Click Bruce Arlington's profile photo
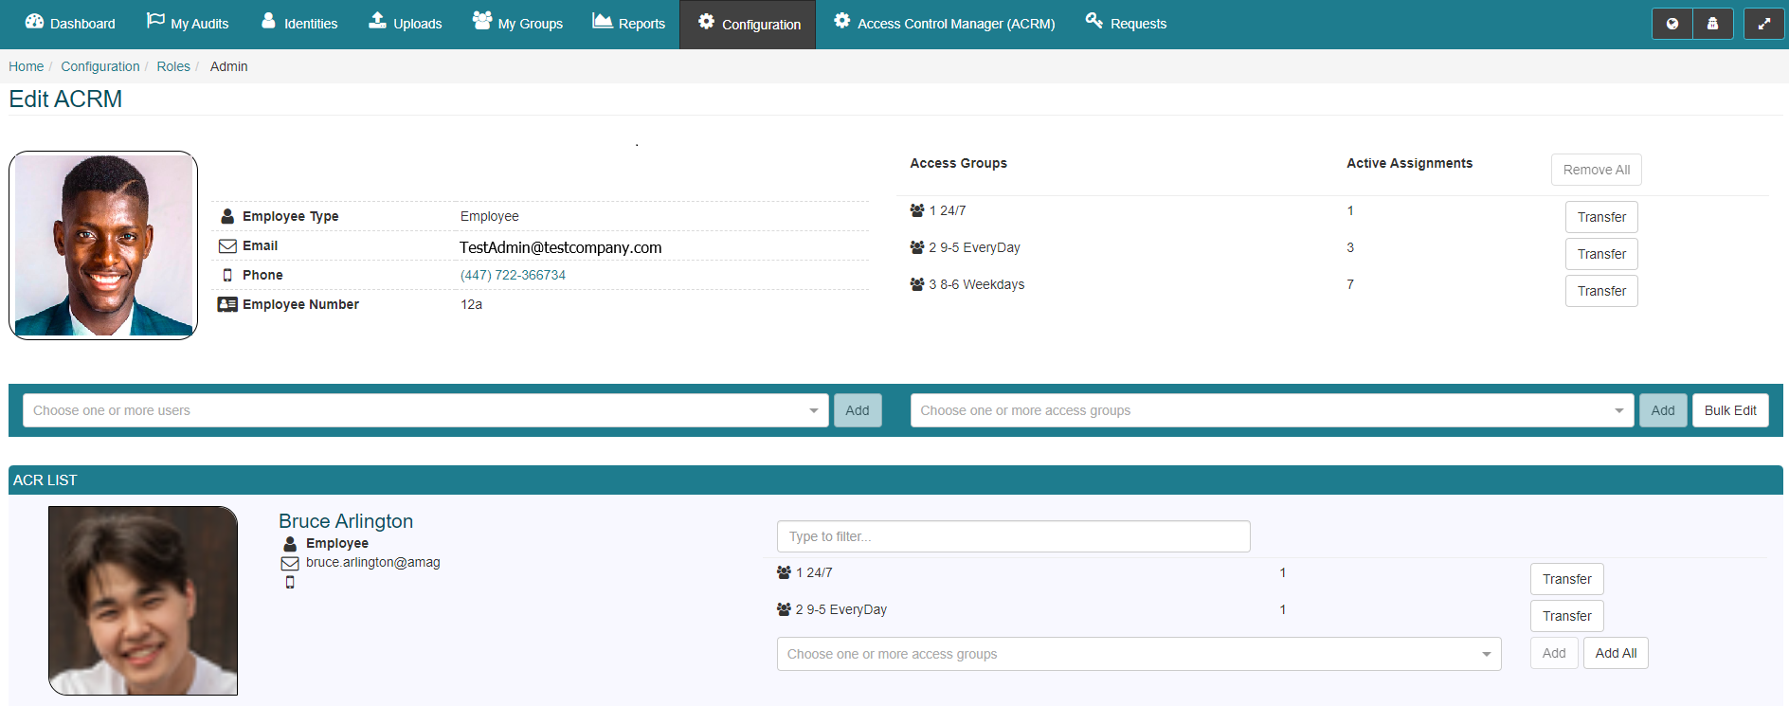Image resolution: width=1789 pixels, height=706 pixels. pyautogui.click(x=143, y=601)
